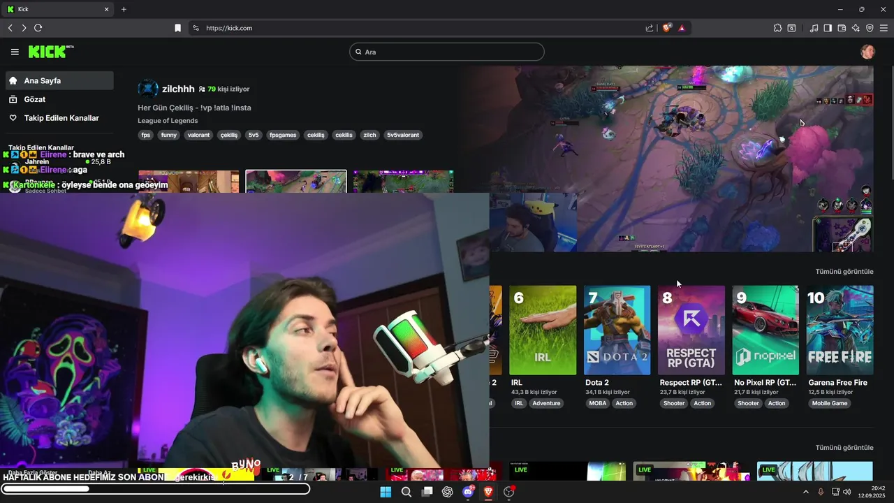Open Windows taskbar search
The image size is (894, 503).
tap(406, 492)
